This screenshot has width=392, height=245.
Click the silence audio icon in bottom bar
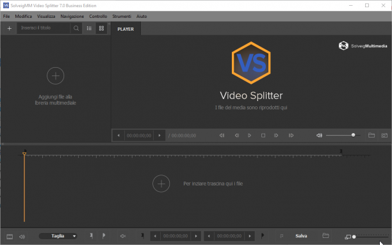coord(123,236)
